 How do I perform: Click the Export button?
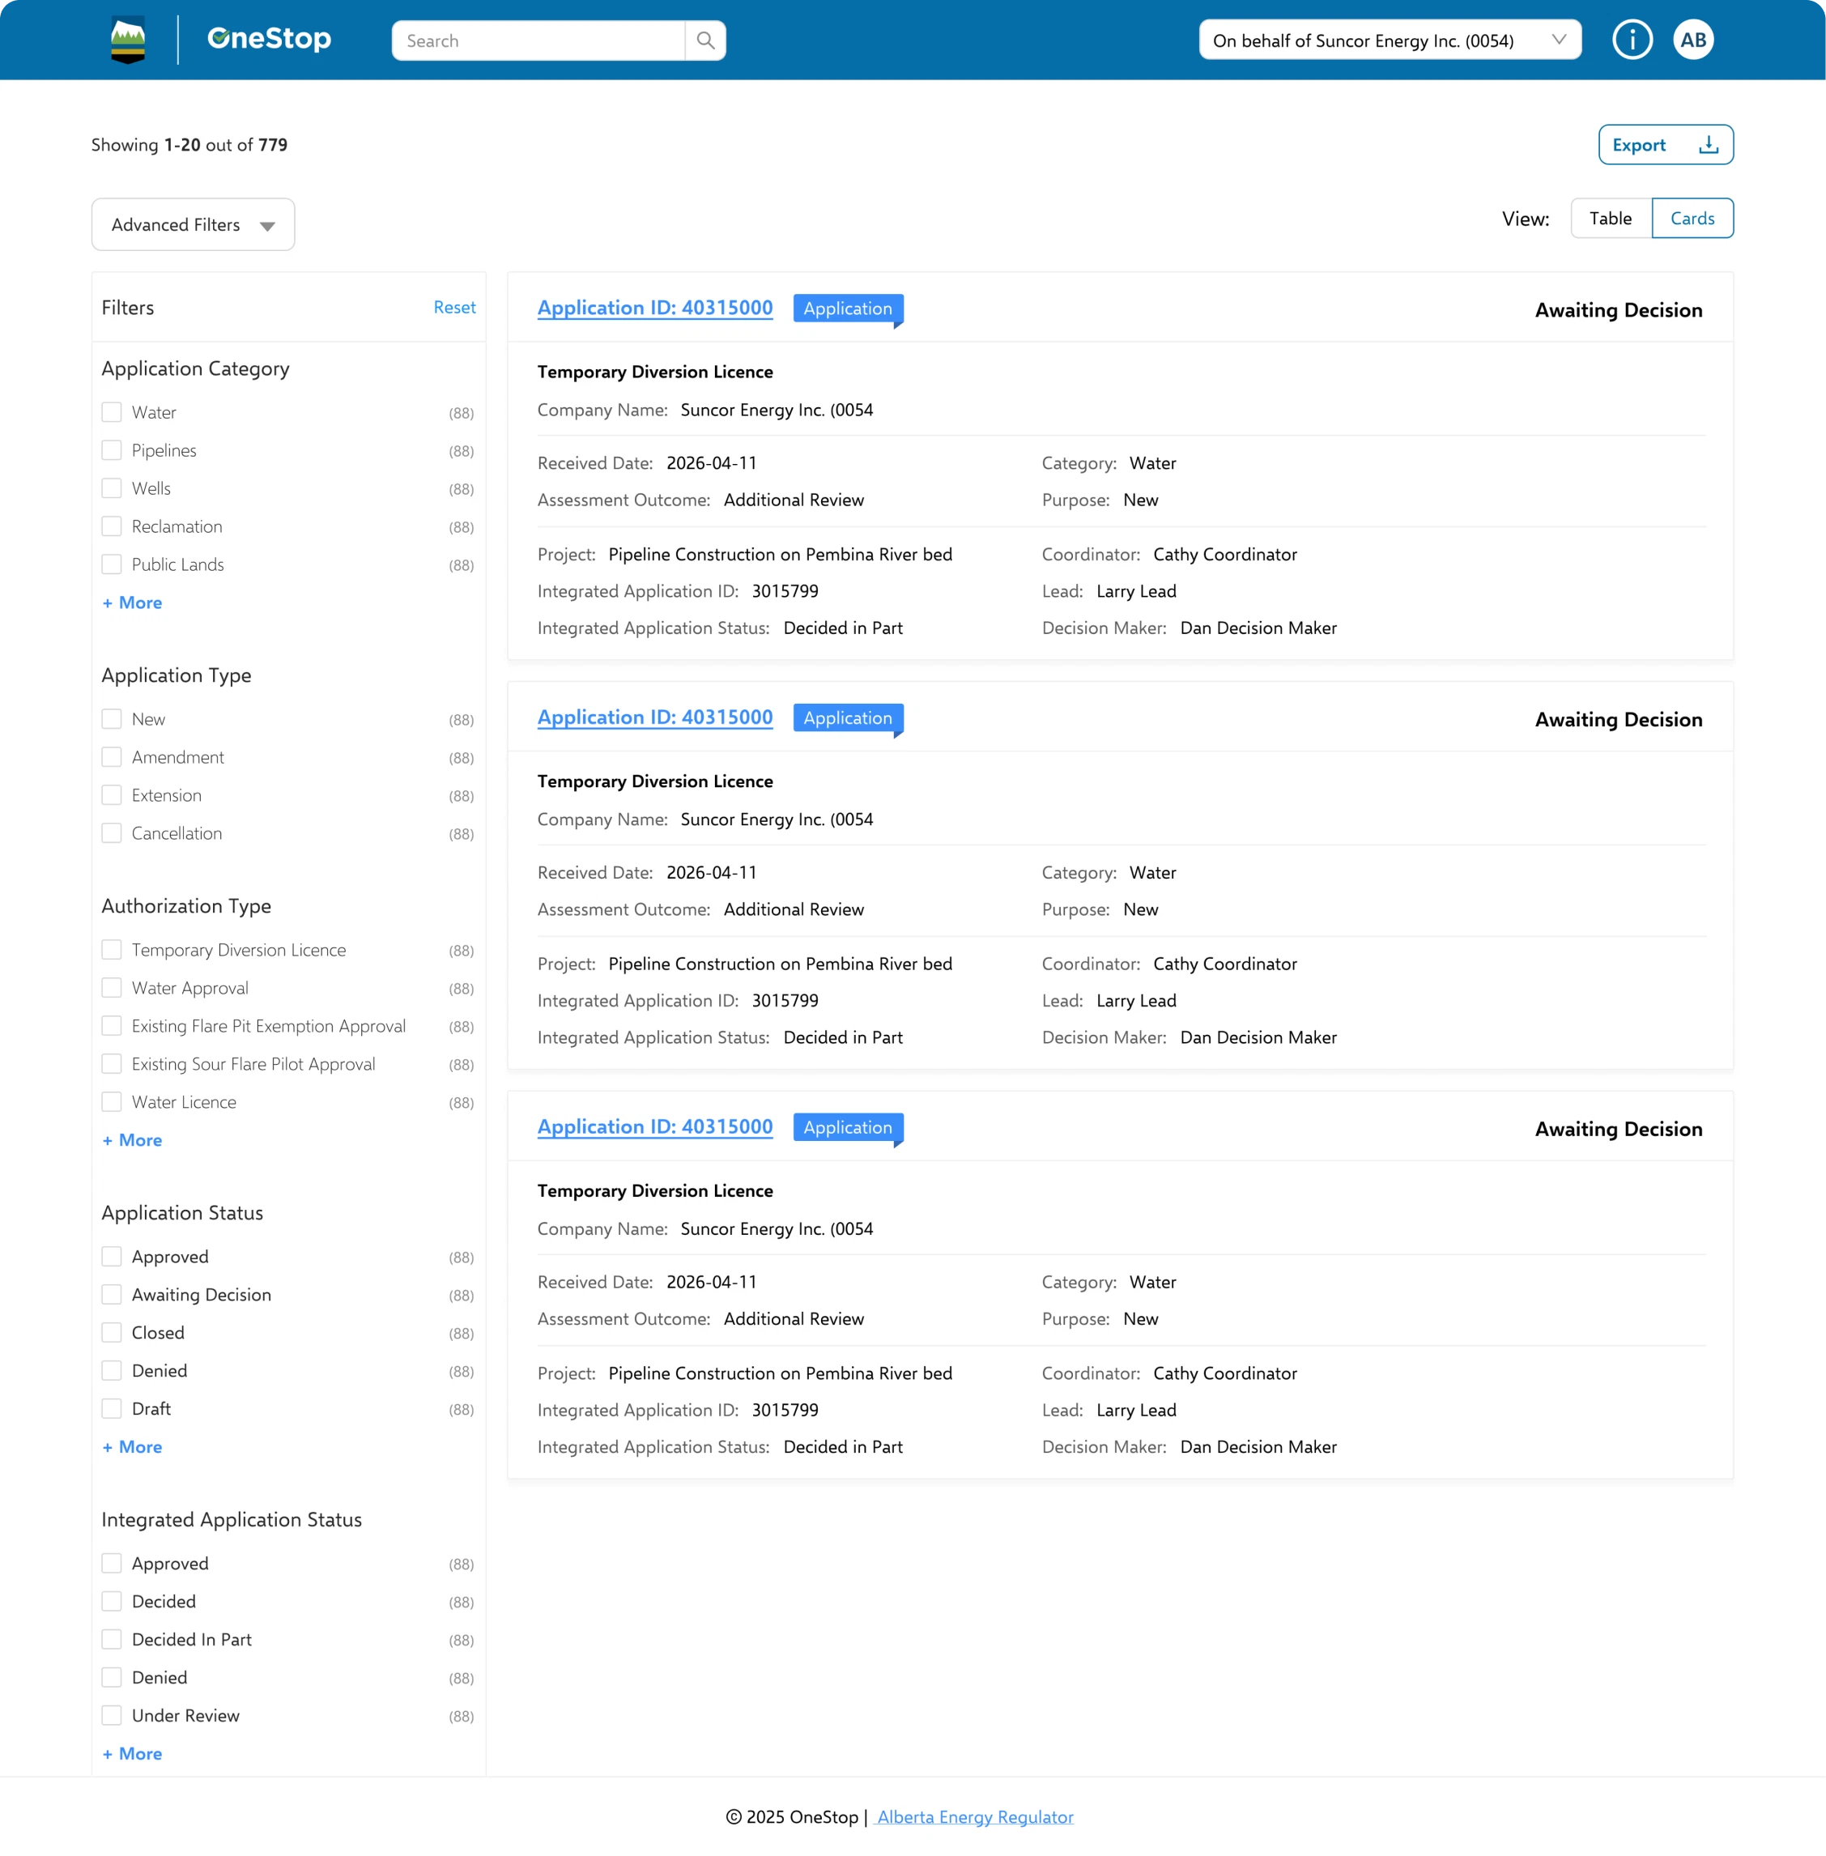pyautogui.click(x=1665, y=145)
